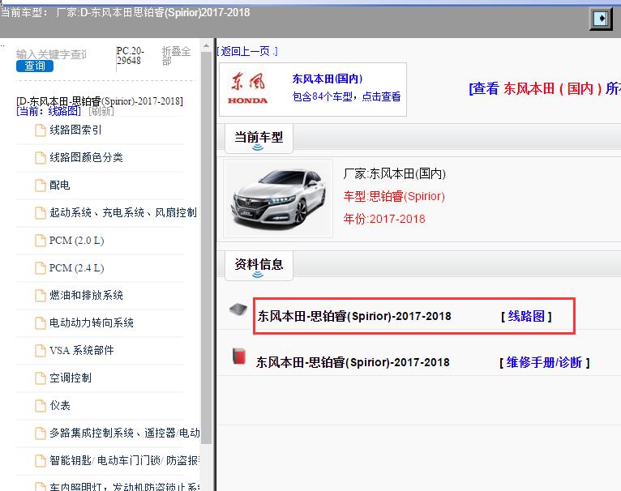Click the document icon beside 线路图颜色分类
The width and height of the screenshot is (621, 491).
[x=40, y=158]
